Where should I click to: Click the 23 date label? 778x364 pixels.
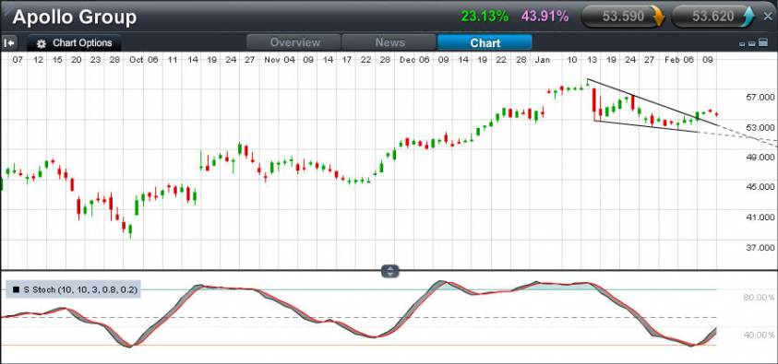pos(95,59)
